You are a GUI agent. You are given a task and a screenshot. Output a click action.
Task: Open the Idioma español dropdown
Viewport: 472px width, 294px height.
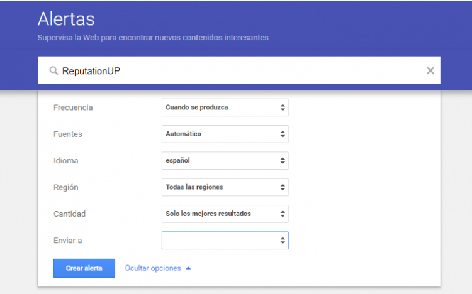tap(225, 161)
